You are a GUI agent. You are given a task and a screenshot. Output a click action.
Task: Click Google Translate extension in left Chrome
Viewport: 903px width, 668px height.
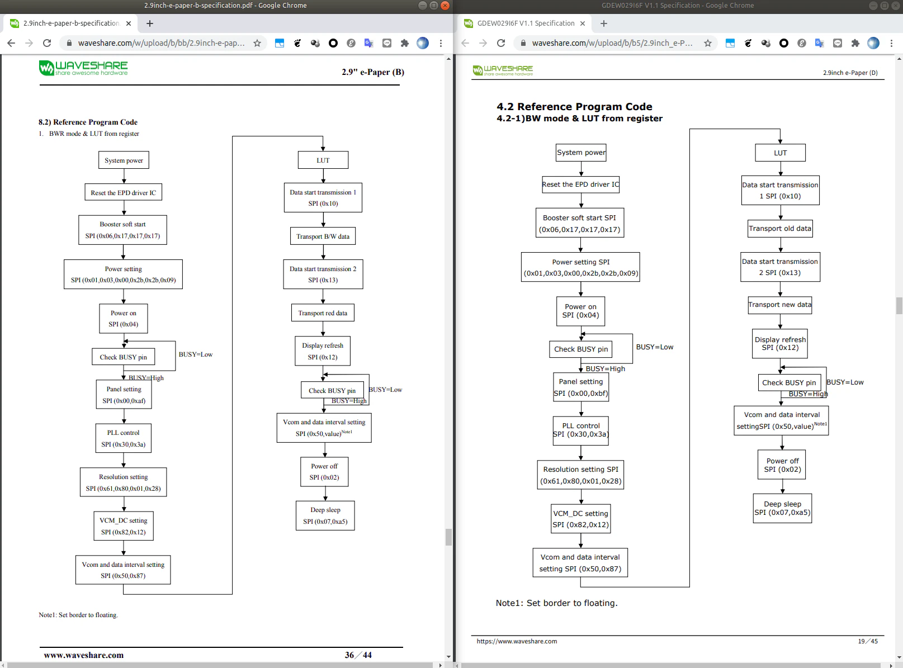[x=369, y=43]
